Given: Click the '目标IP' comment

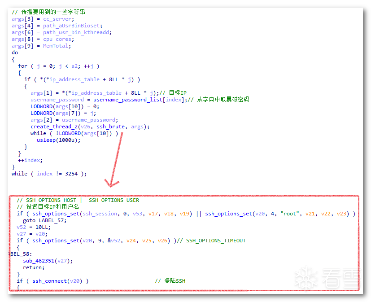Looking at the screenshot, I should (x=178, y=93).
